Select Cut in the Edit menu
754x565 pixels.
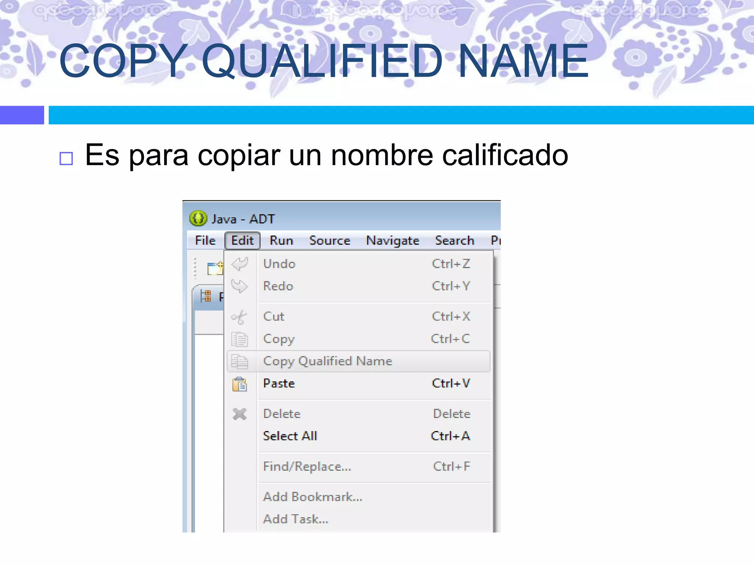tap(359, 316)
